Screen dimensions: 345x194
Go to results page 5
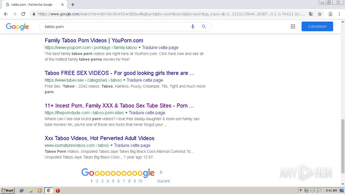(x=113, y=181)
